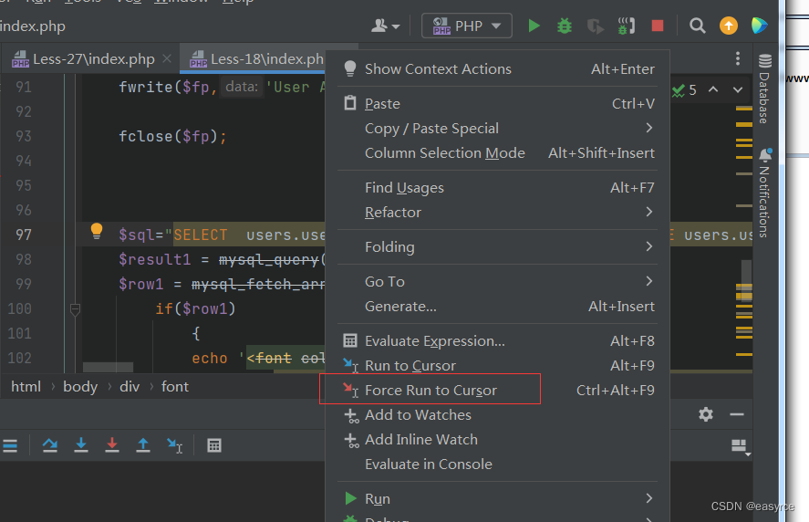Click the Force Step Into red arrow icon
Image resolution: width=809 pixels, height=522 pixels.
tap(112, 445)
